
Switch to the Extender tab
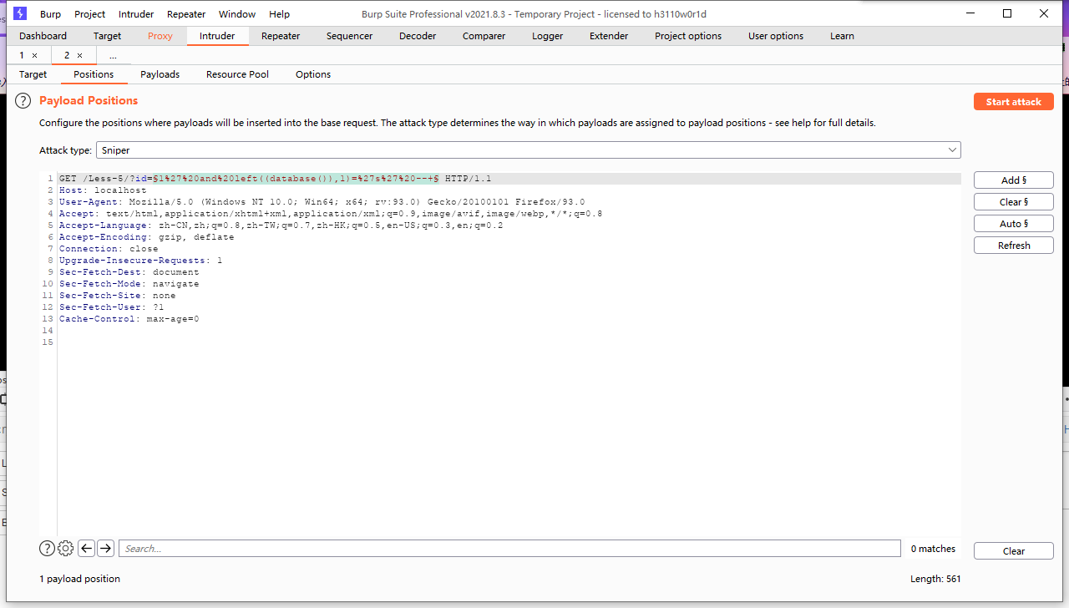(609, 36)
